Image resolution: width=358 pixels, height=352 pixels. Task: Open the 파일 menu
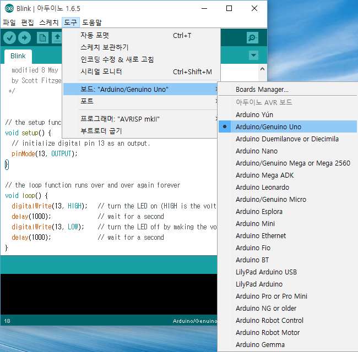pos(9,23)
